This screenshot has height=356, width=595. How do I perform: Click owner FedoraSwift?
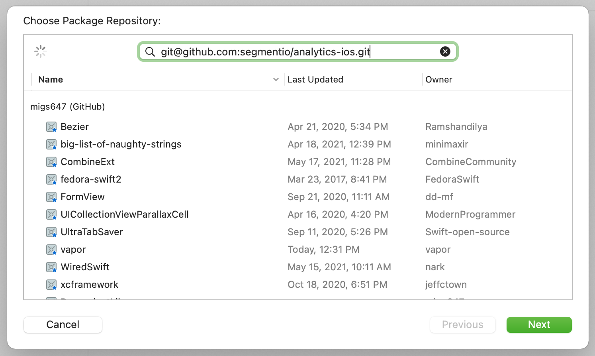pos(452,179)
